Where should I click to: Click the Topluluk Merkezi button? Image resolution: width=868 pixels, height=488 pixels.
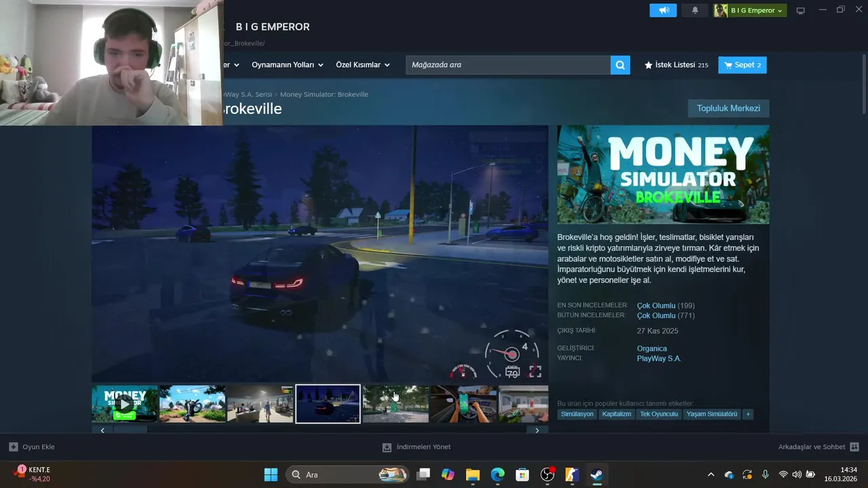point(728,108)
